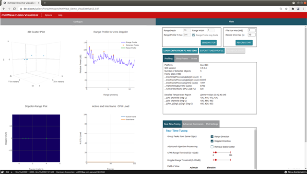The height and width of the screenshot is (174, 307).
Task: Click the SENSOR STOP button
Action: pyautogui.click(x=209, y=43)
